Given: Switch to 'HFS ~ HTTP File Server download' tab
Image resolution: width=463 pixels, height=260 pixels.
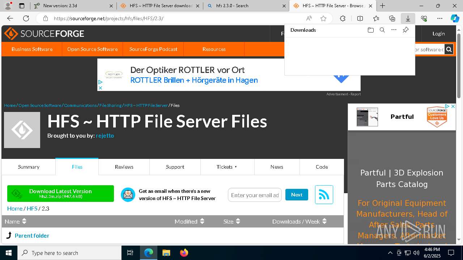Looking at the screenshot, I should point(160,6).
